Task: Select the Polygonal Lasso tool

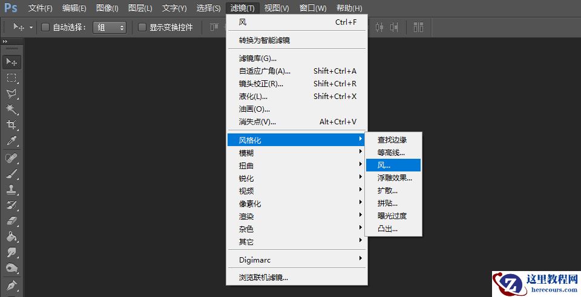Action: 11,94
